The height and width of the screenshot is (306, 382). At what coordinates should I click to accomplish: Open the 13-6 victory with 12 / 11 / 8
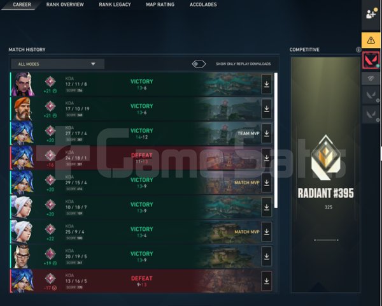[141, 84]
